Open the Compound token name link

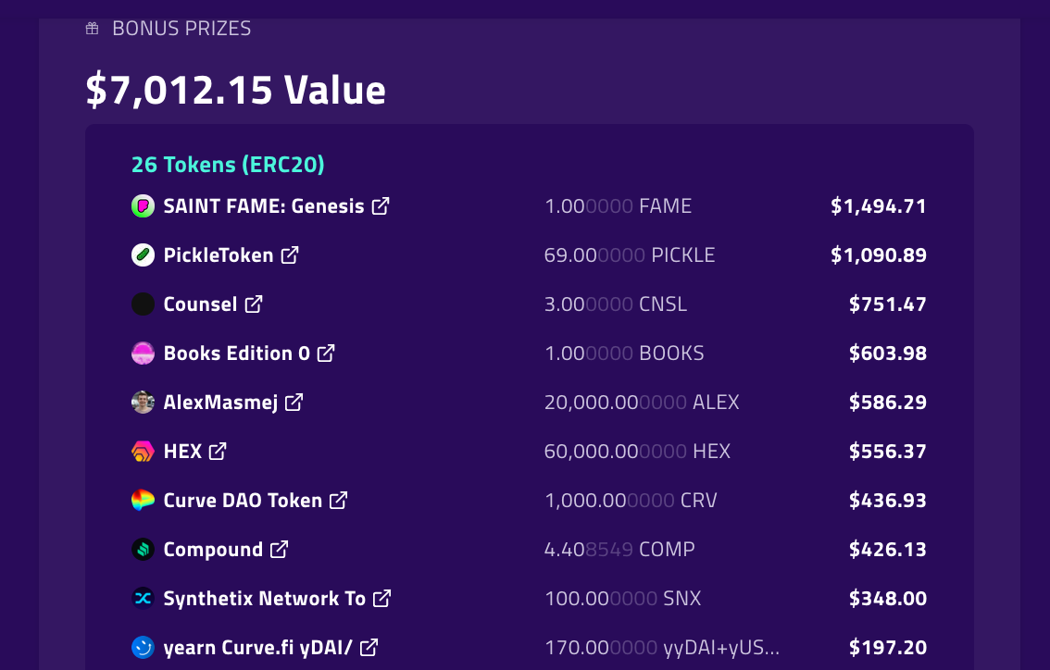click(213, 550)
